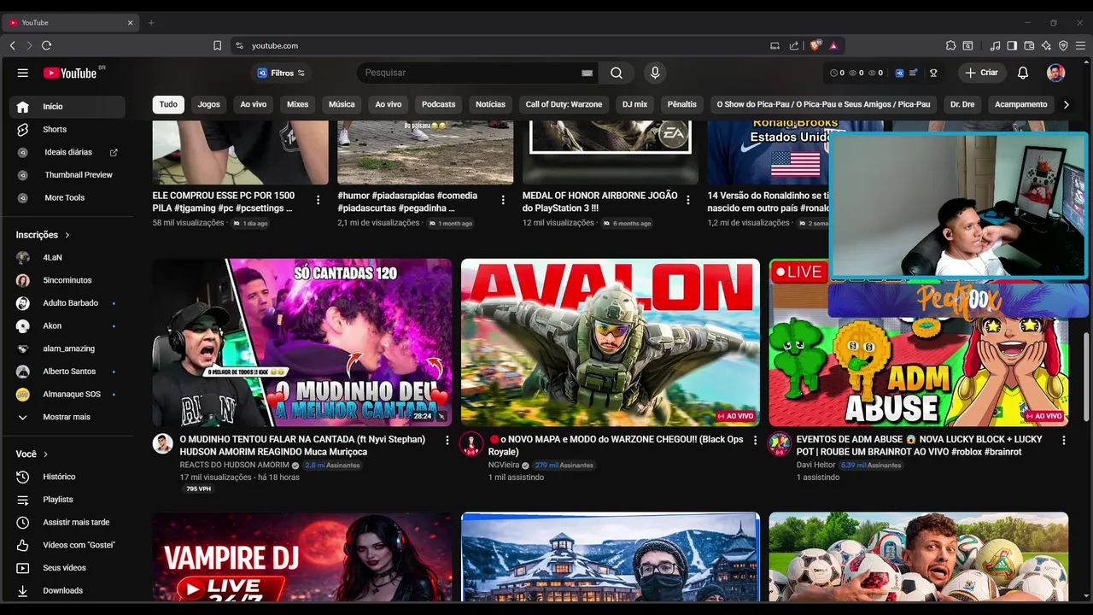
Task: Open the browser extensions puzzle icon
Action: click(950, 45)
